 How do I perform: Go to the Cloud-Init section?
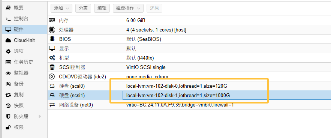(25, 40)
